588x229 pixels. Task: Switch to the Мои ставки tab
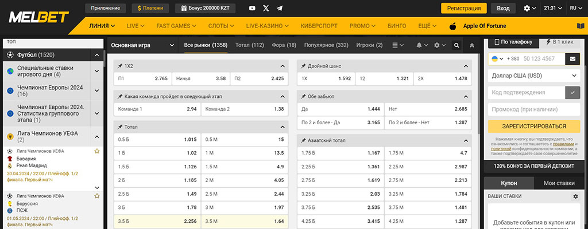point(559,183)
